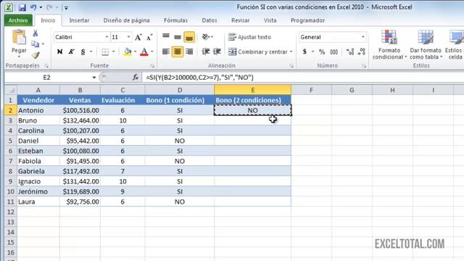The width and height of the screenshot is (464, 261).
Task: Open the Calibri font name dropdown
Action: (107, 37)
